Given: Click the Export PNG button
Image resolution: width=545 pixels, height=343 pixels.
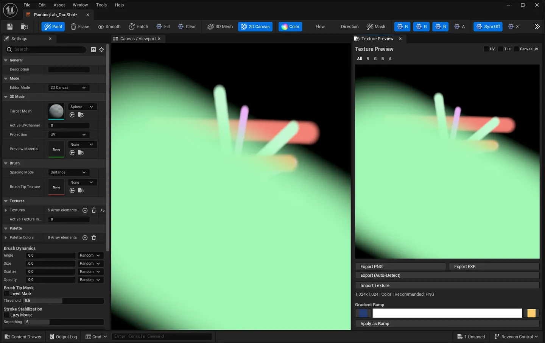Looking at the screenshot, I should click(400, 267).
